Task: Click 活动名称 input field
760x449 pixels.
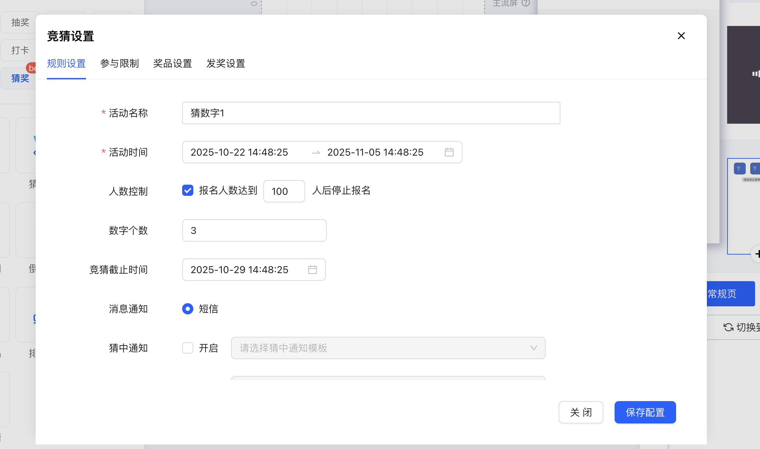Action: [371, 113]
